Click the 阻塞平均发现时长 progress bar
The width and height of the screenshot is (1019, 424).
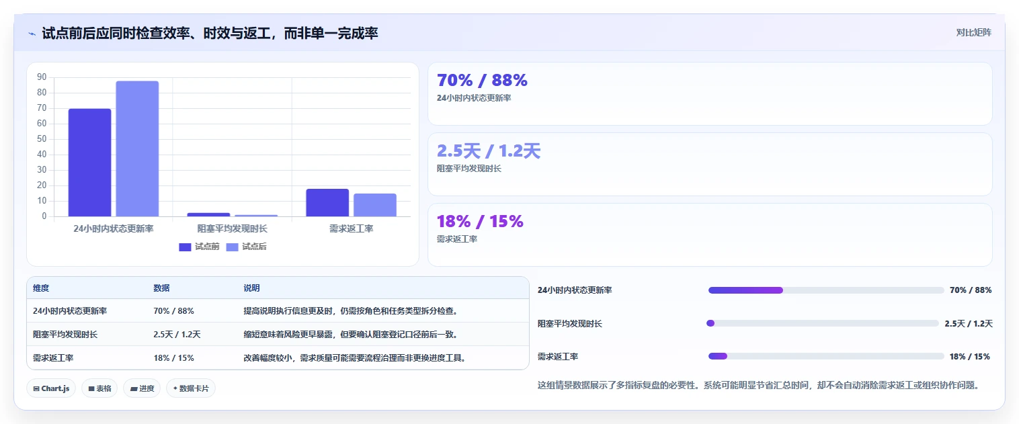point(823,323)
